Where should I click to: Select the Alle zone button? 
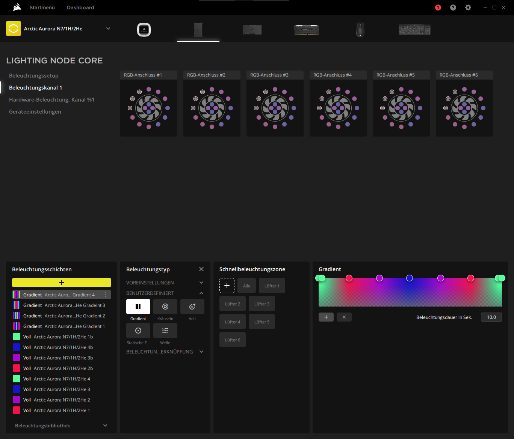point(246,286)
